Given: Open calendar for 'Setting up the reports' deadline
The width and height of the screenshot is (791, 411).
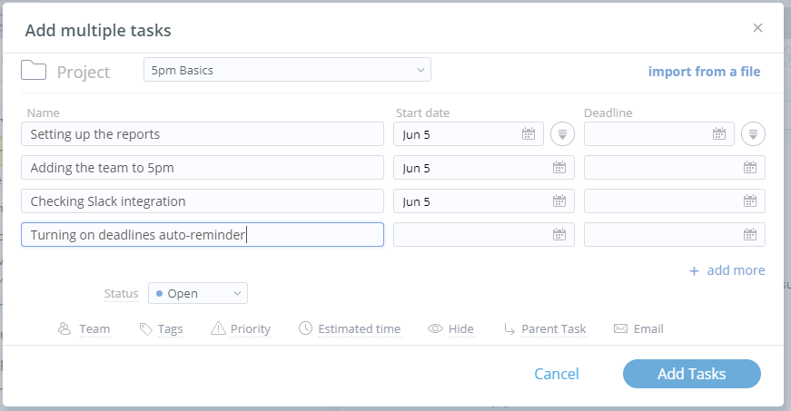Looking at the screenshot, I should (719, 134).
